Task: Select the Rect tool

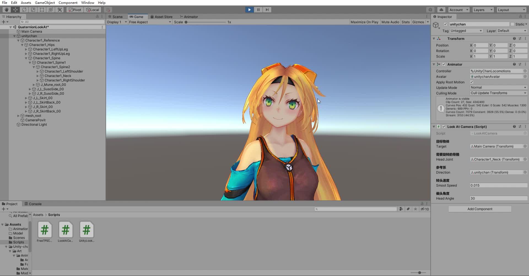Action: click(x=42, y=10)
